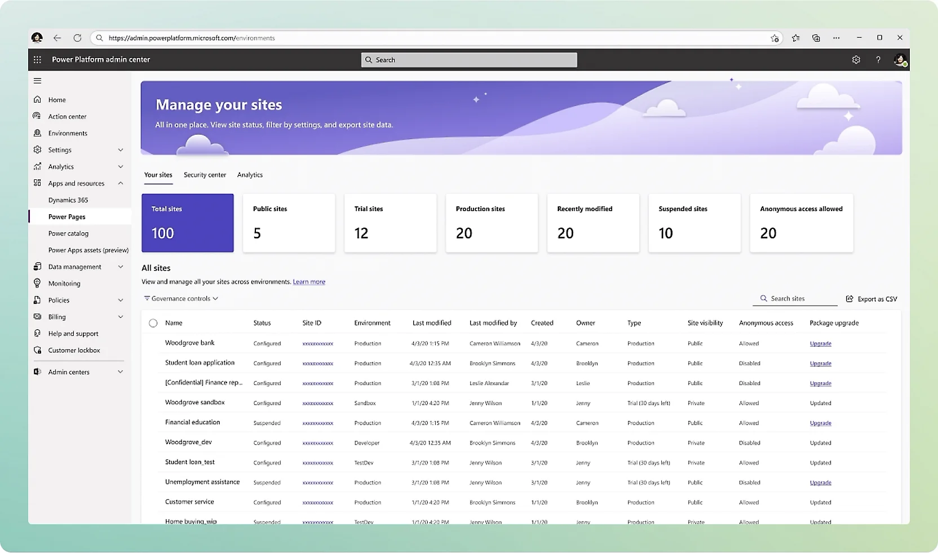
Task: Click the Admin centers icon
Action: click(37, 371)
